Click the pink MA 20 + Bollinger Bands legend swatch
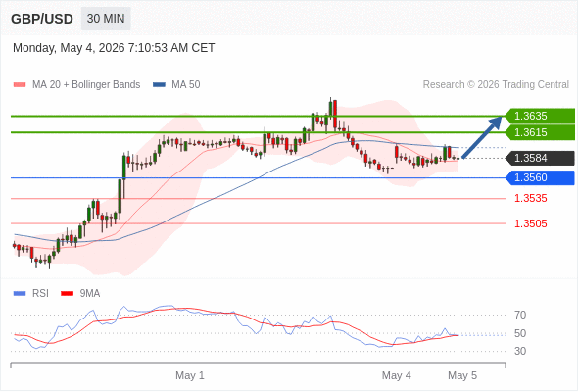The image size is (578, 392). tap(20, 85)
